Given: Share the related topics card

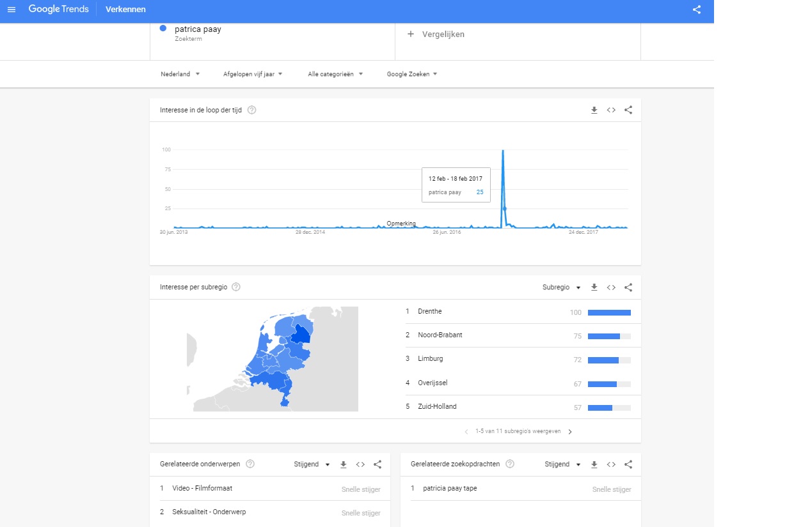Looking at the screenshot, I should [x=377, y=464].
